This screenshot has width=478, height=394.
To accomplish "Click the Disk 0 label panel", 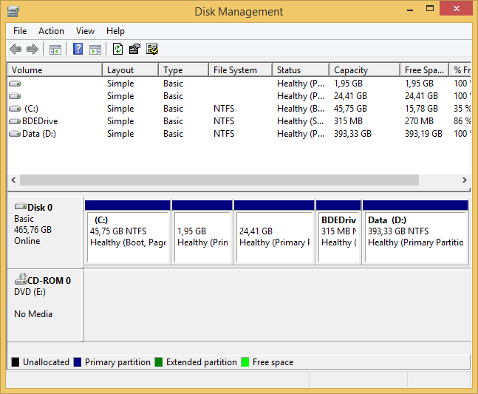I will 45,232.
